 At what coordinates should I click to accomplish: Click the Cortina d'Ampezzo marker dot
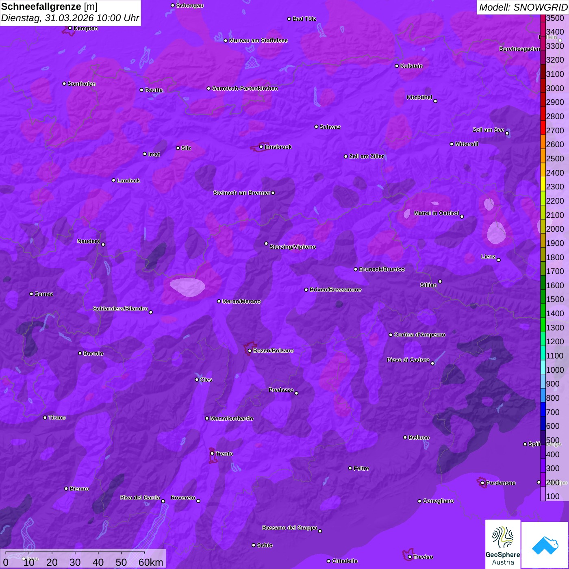click(391, 334)
